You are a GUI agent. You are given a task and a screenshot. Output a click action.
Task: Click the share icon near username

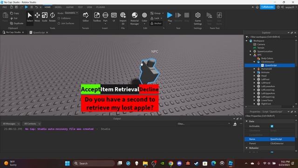(x=283, y=7)
